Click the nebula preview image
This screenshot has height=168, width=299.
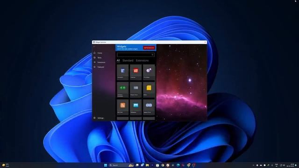(182, 83)
